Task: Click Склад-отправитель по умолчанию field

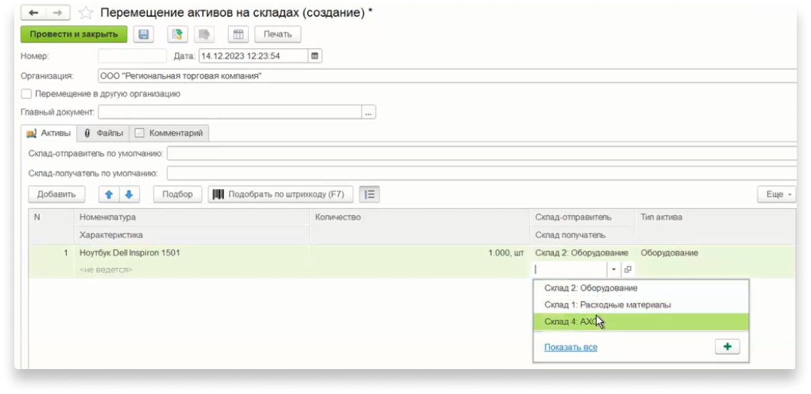Action: [482, 154]
